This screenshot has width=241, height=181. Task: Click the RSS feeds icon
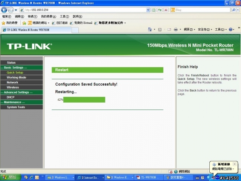pos(160,29)
